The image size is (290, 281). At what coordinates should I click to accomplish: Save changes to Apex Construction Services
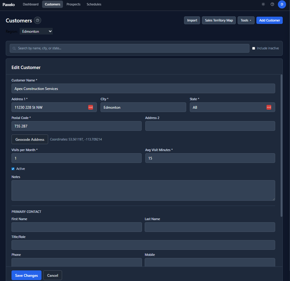[x=26, y=275]
